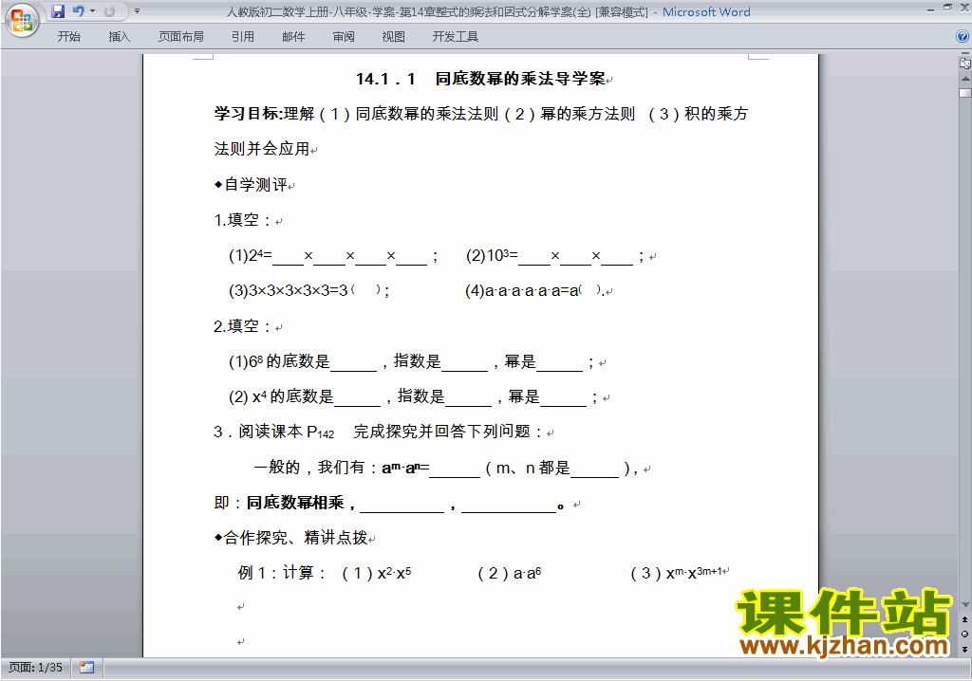The width and height of the screenshot is (972, 681).
Task: Open the Select Browse Object round button
Action: [965, 634]
